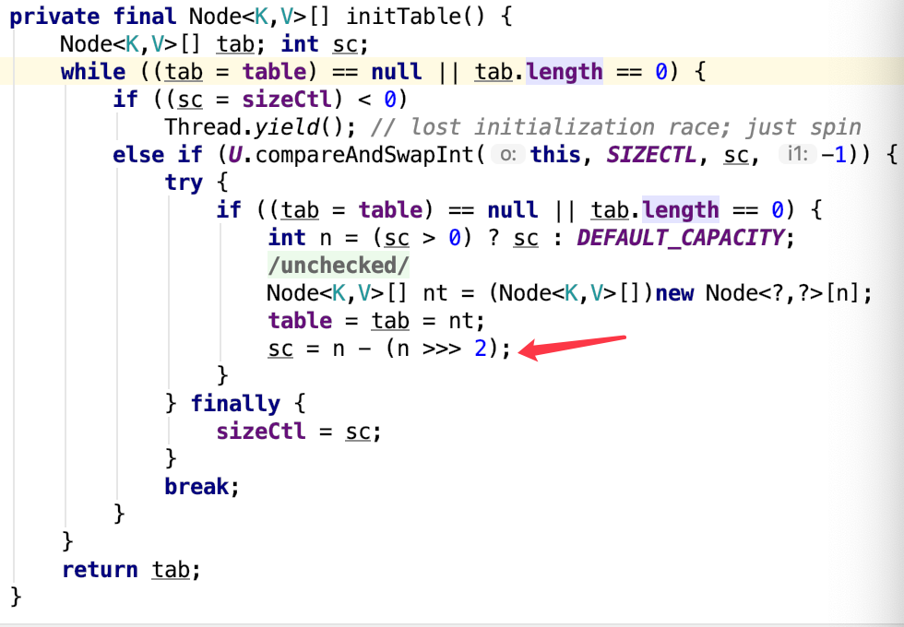The width and height of the screenshot is (904, 627).
Task: Click DEFAULT_CAPACITY constant
Action: tap(681, 238)
